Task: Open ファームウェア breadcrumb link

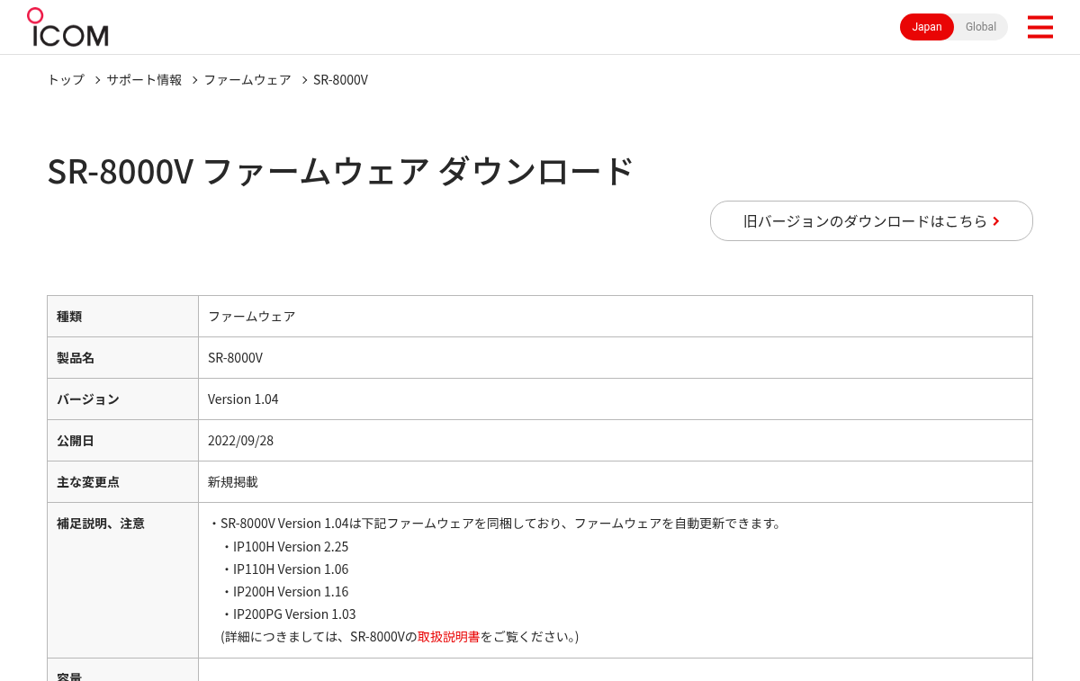Action: point(247,79)
